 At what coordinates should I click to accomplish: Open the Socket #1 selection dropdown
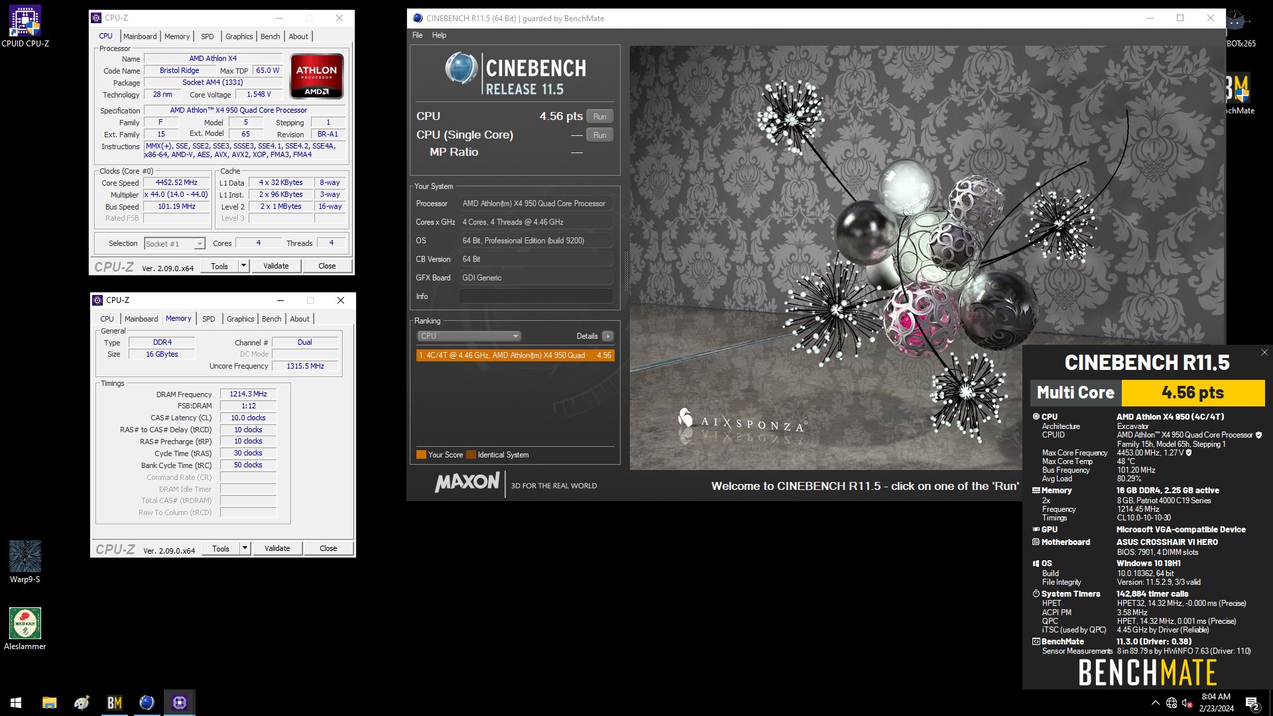[x=174, y=244]
